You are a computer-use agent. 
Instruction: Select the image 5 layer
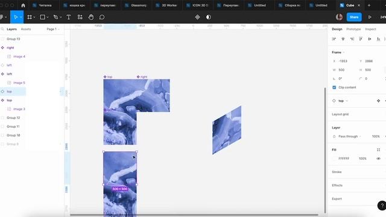point(19,83)
